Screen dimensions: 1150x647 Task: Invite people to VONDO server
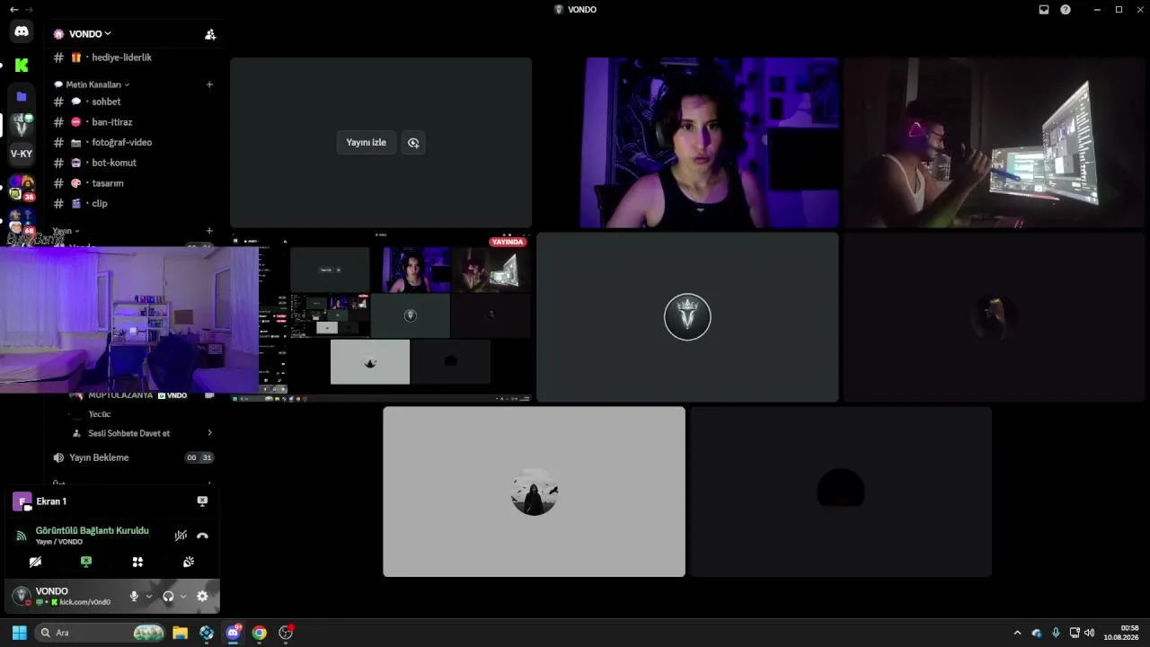point(210,34)
